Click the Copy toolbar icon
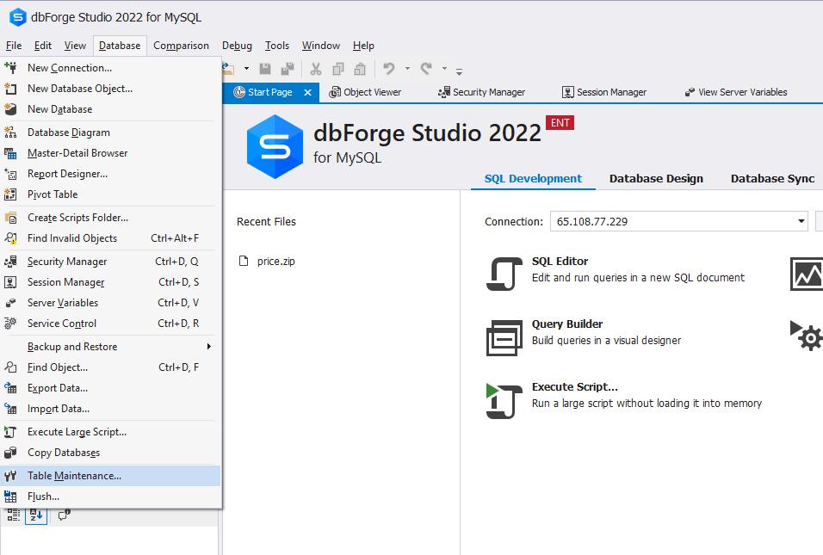 (x=338, y=69)
